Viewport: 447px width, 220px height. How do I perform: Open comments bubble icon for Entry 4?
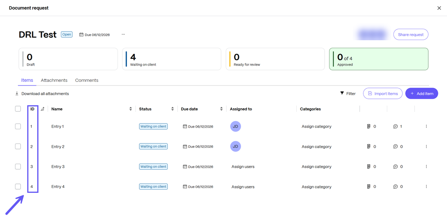click(x=395, y=186)
